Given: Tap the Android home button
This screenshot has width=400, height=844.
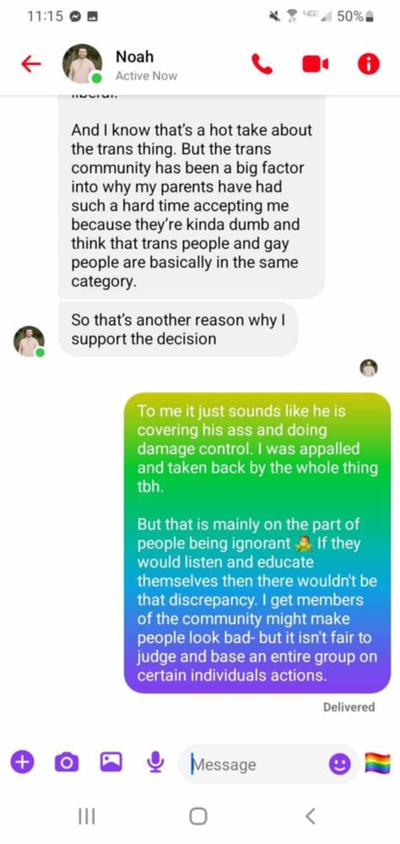Looking at the screenshot, I should click(x=198, y=816).
